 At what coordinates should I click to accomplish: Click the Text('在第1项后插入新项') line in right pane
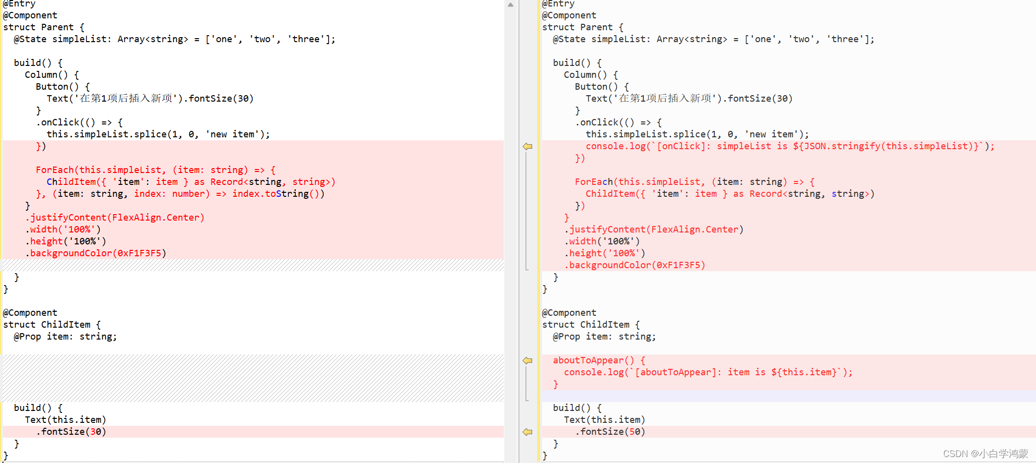tap(689, 99)
